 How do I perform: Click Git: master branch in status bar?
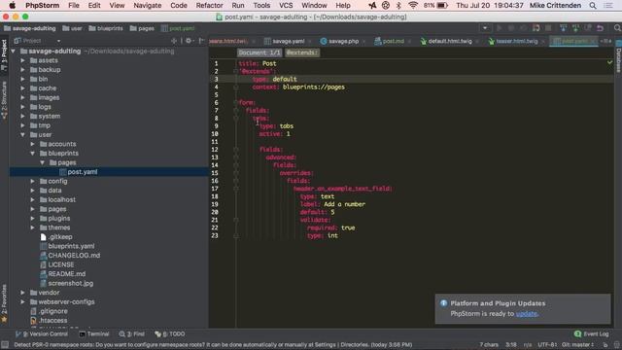[577, 345]
